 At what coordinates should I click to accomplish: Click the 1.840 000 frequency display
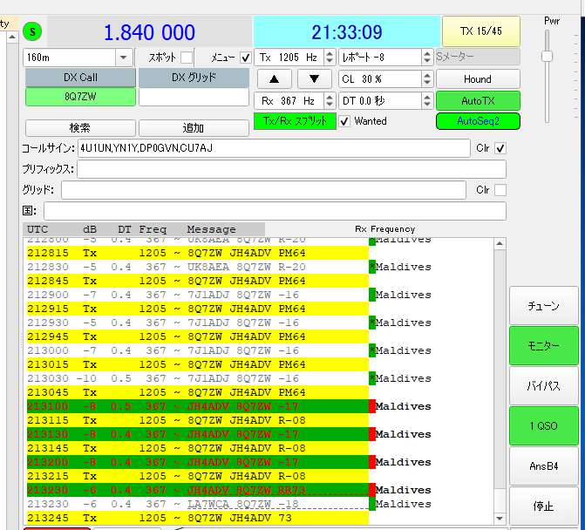149,32
